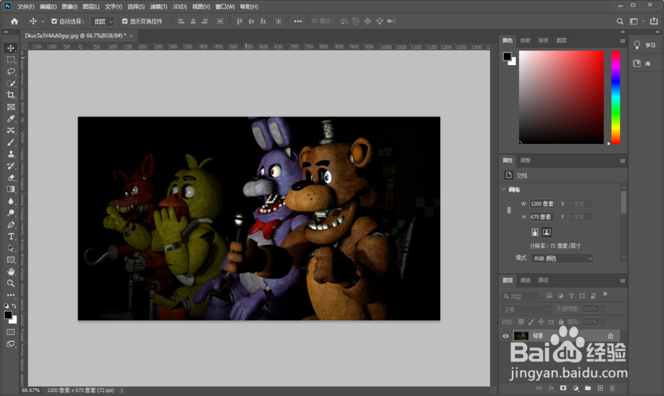This screenshot has width=664, height=396.
Task: Select the Clone Stamp tool
Action: [x=11, y=154]
